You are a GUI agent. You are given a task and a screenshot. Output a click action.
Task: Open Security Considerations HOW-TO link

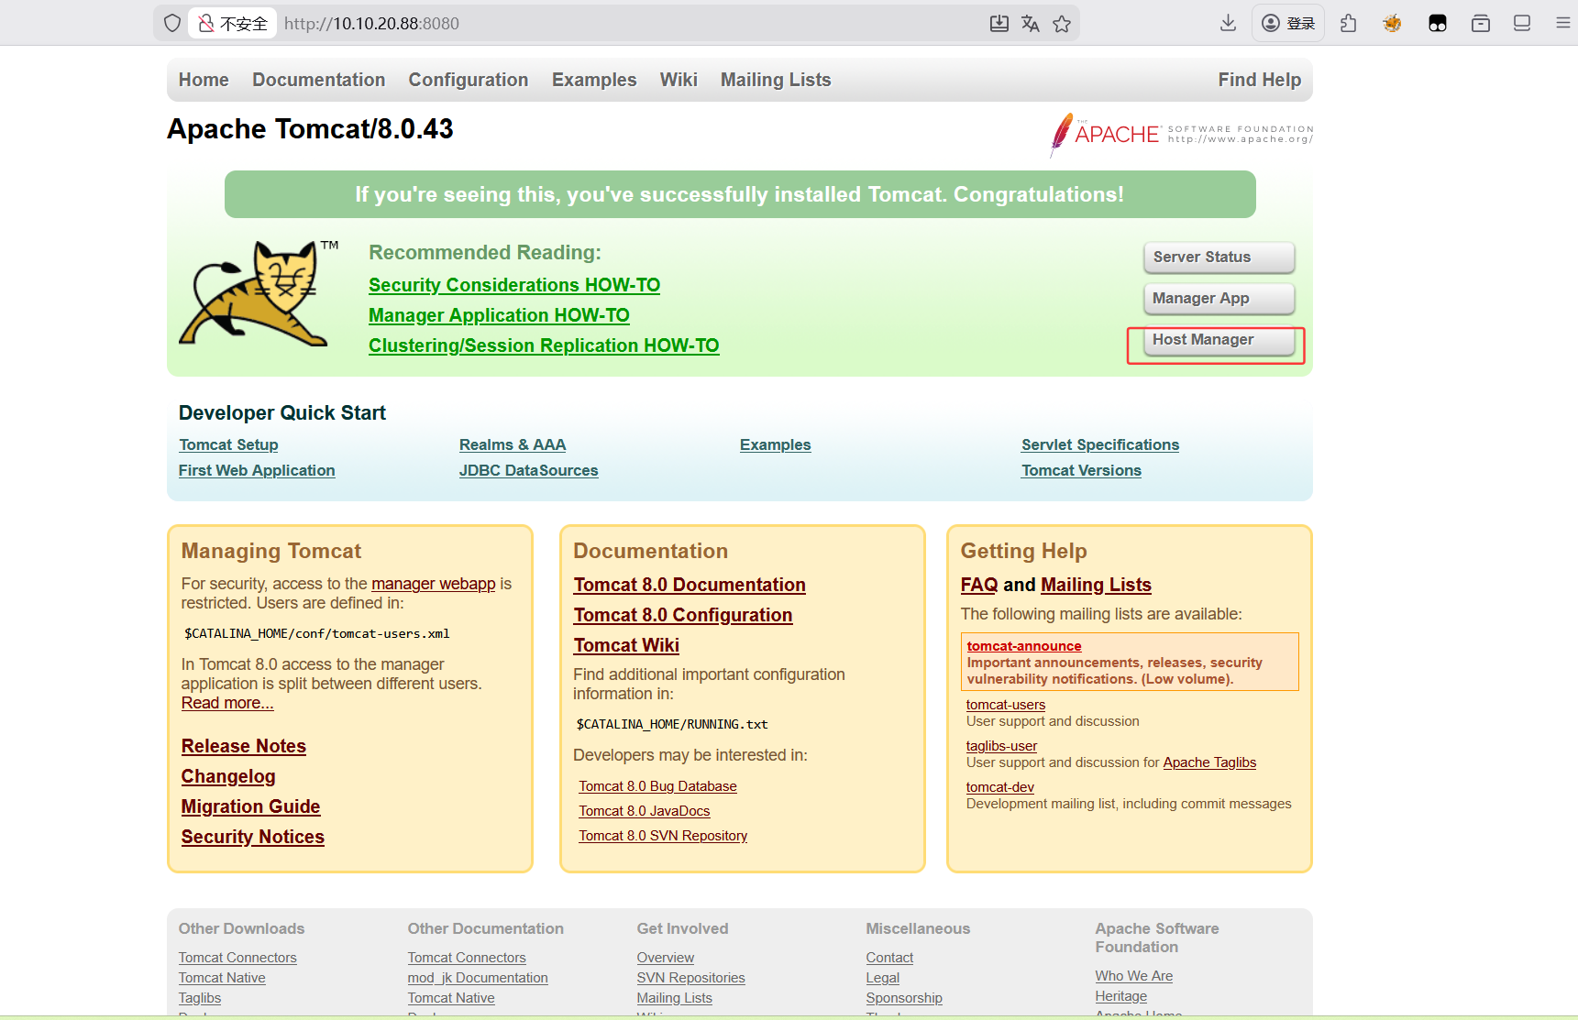pos(513,286)
